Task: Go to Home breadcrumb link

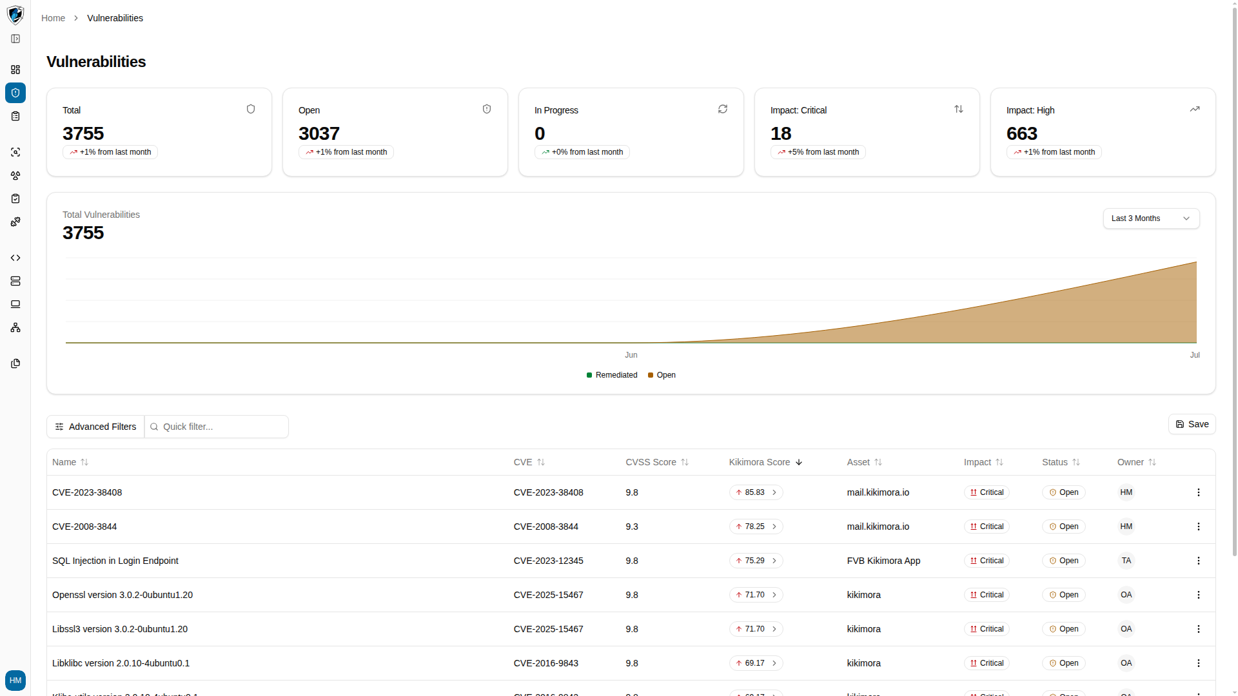Action: click(x=53, y=18)
